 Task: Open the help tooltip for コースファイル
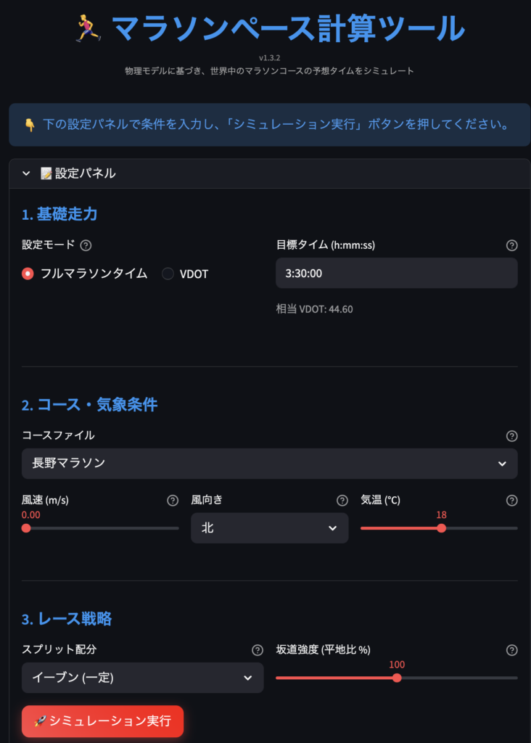511,435
